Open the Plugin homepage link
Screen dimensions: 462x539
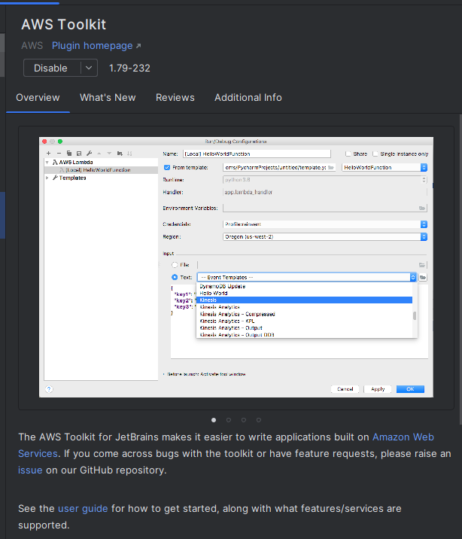[x=96, y=46]
